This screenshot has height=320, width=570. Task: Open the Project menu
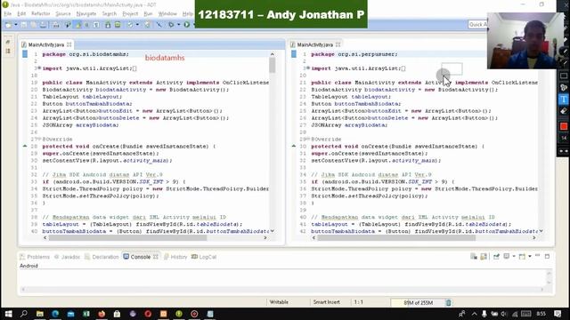click(130, 14)
